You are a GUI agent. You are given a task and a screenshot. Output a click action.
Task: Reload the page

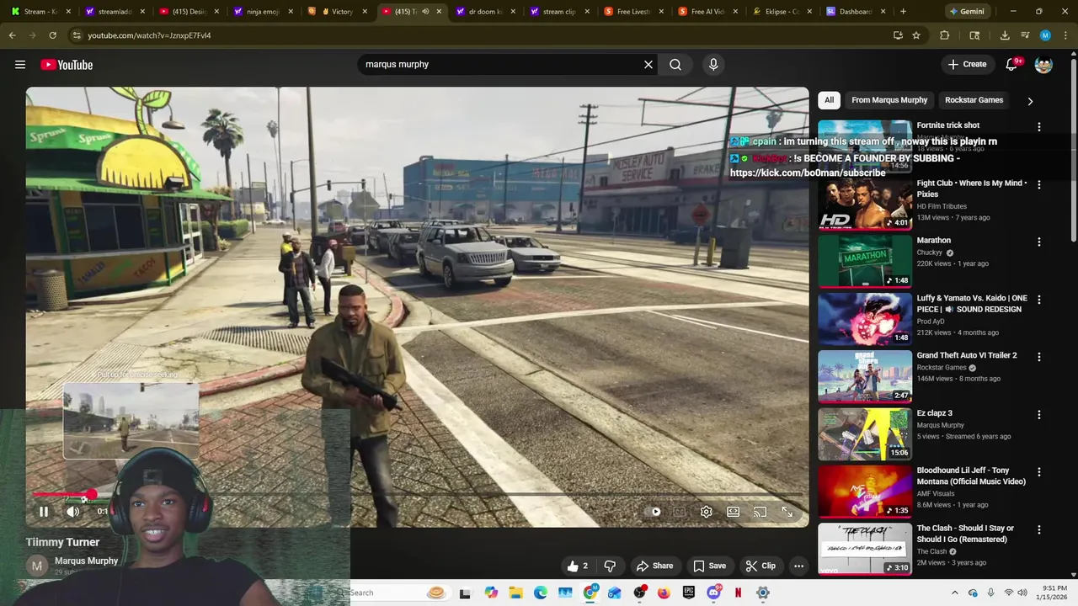pos(52,35)
